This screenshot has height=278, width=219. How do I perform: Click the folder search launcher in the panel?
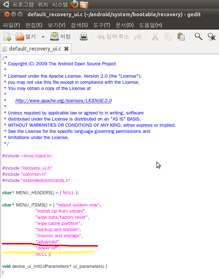tap(84, 5)
